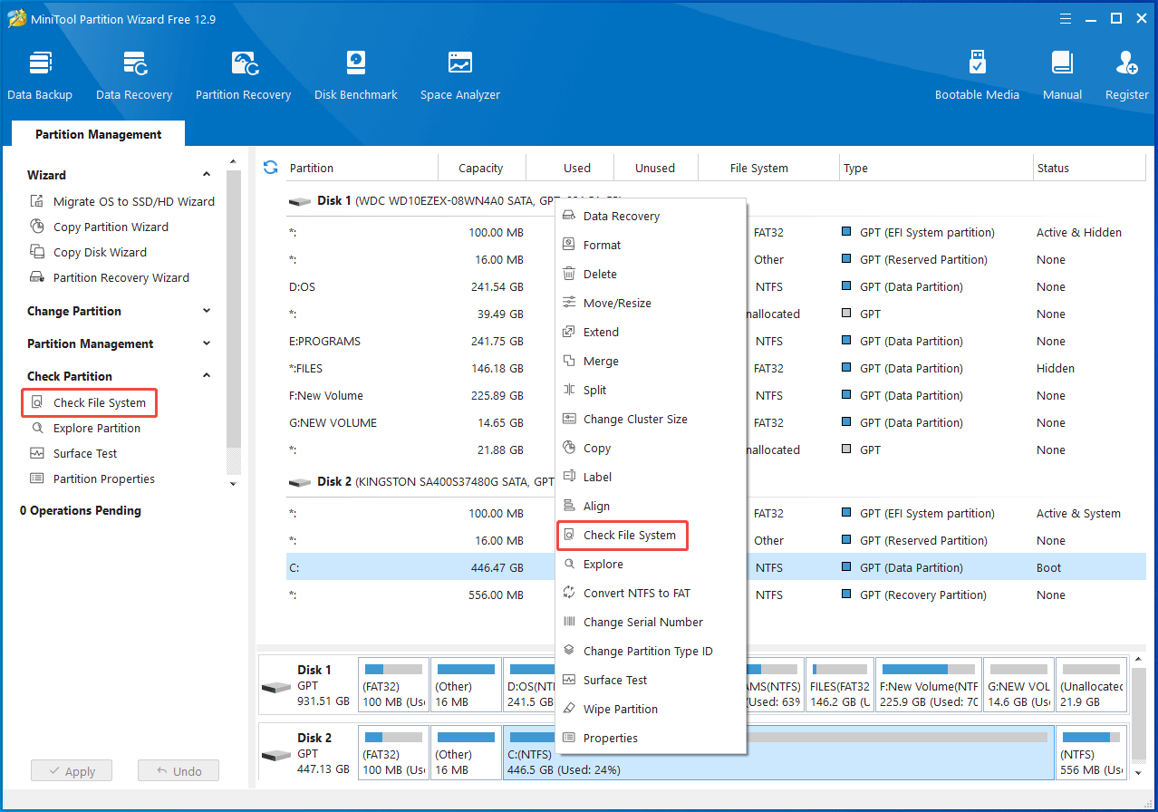Launch the Copy Partition Wizard

point(100,227)
